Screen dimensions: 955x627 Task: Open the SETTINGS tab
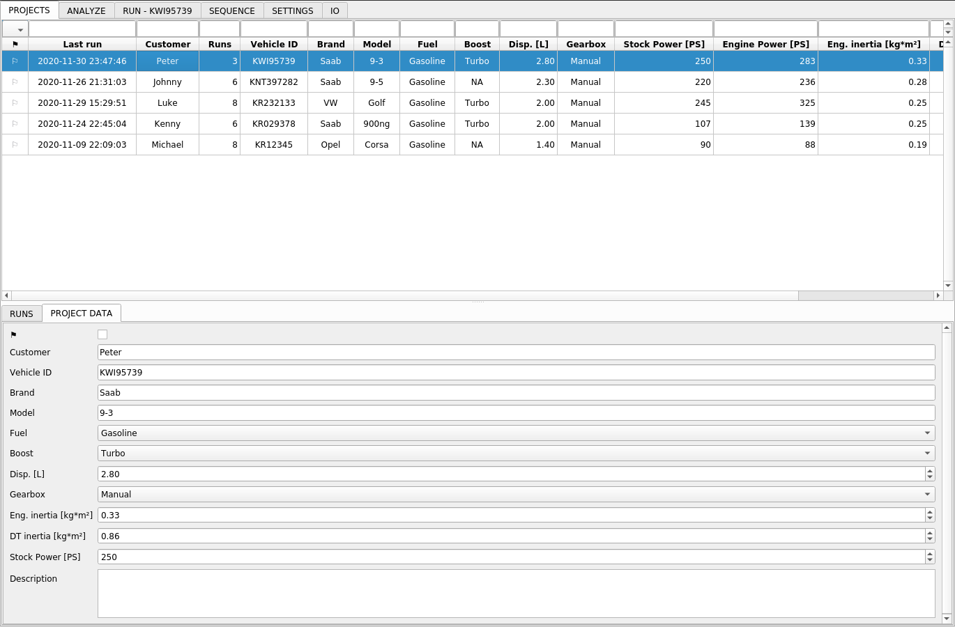tap(292, 10)
